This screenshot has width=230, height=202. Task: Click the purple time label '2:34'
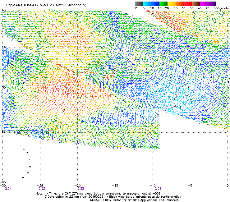pyautogui.click(x=158, y=189)
